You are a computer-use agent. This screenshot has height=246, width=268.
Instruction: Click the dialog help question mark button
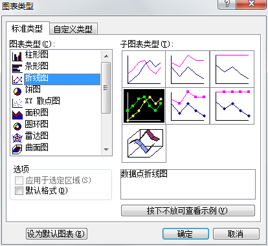227,4
